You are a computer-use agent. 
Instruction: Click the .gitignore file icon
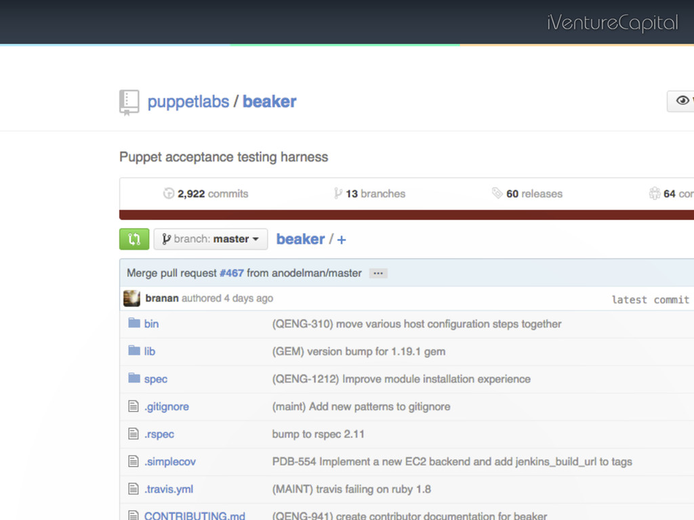[x=134, y=406]
